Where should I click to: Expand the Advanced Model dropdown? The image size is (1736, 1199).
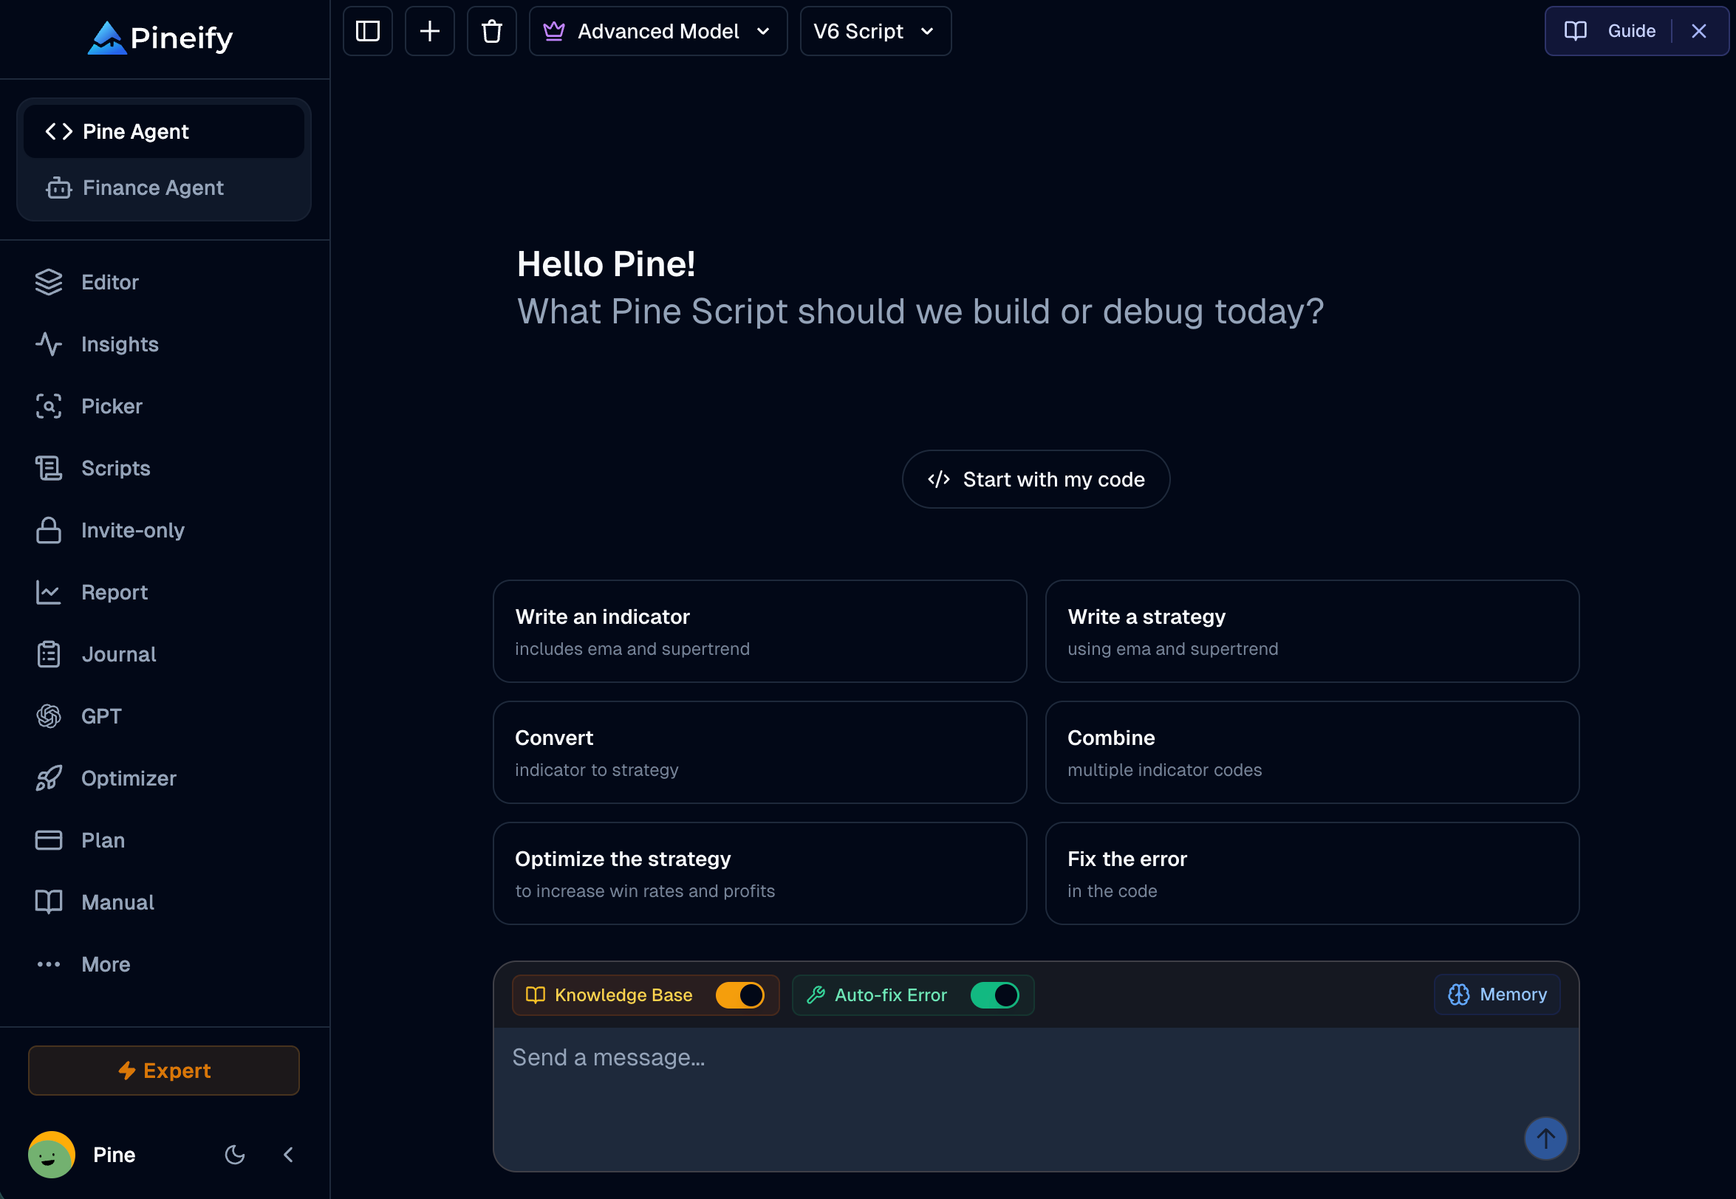(x=657, y=32)
